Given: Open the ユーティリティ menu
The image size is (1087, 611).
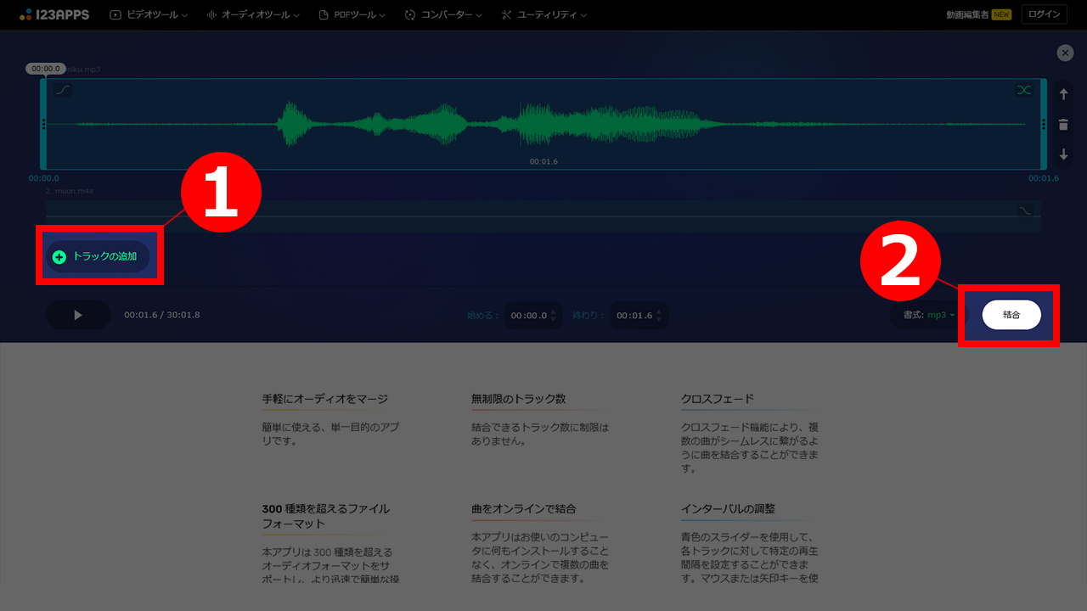Looking at the screenshot, I should (x=543, y=15).
